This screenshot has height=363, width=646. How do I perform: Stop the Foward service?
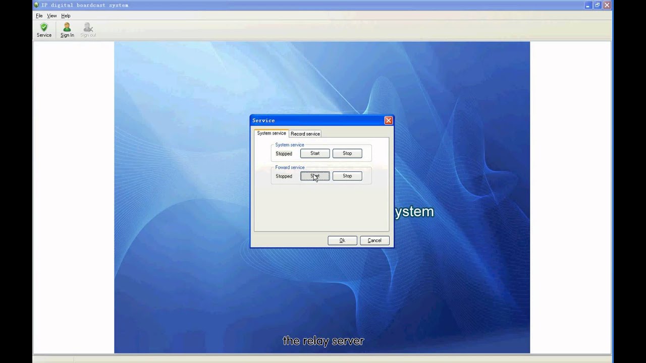coord(347,176)
